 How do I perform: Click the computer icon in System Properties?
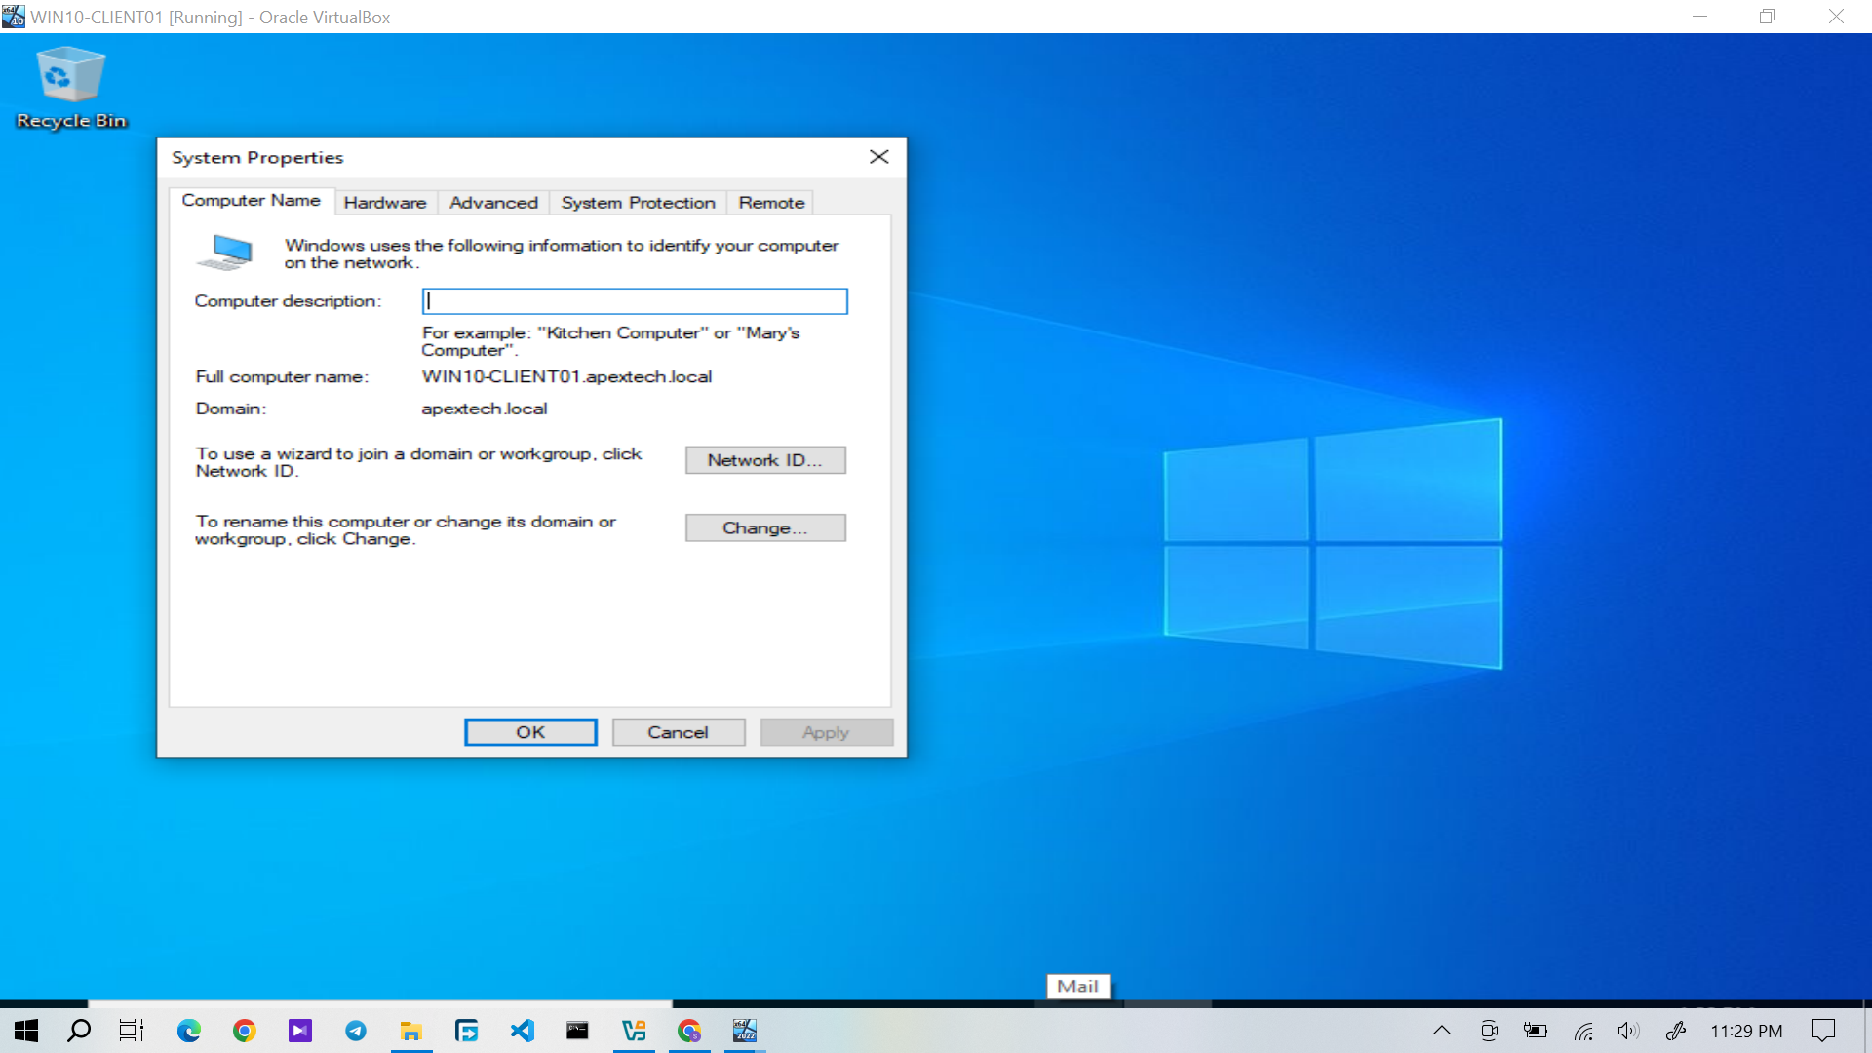[x=226, y=253]
